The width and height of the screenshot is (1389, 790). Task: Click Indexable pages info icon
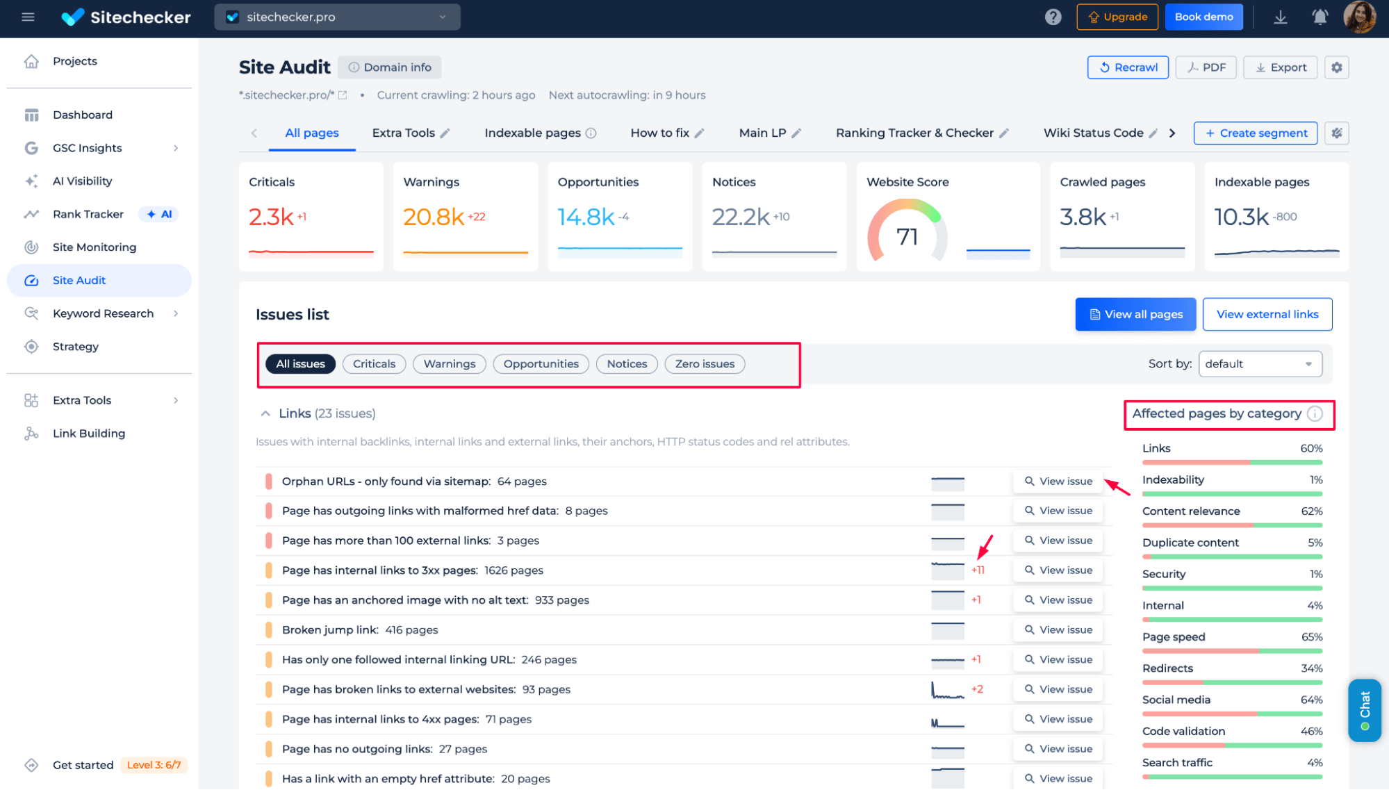pos(591,133)
